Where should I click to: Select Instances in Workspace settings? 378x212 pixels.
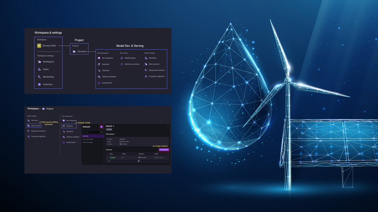[48, 84]
